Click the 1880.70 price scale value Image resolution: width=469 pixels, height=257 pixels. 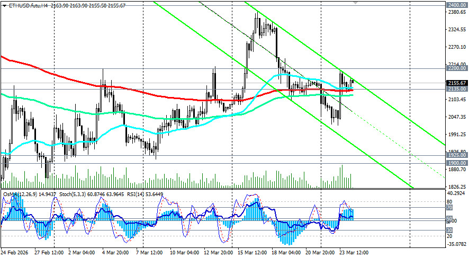coord(456,170)
